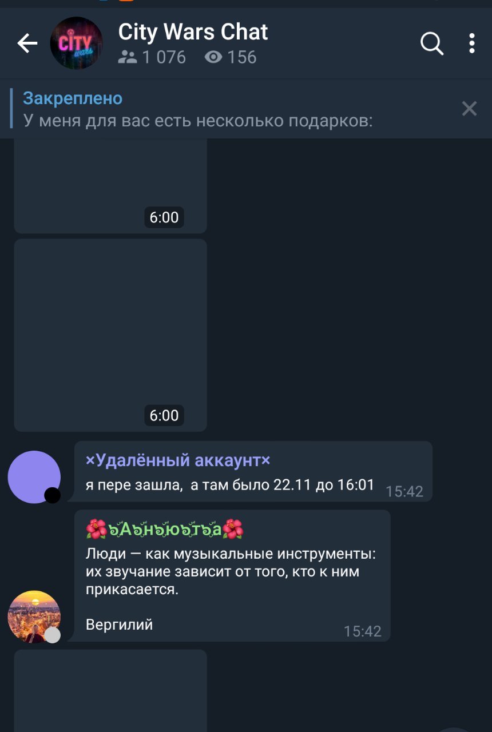Click the eye views icon showing 156
492x732 pixels.
click(x=213, y=57)
